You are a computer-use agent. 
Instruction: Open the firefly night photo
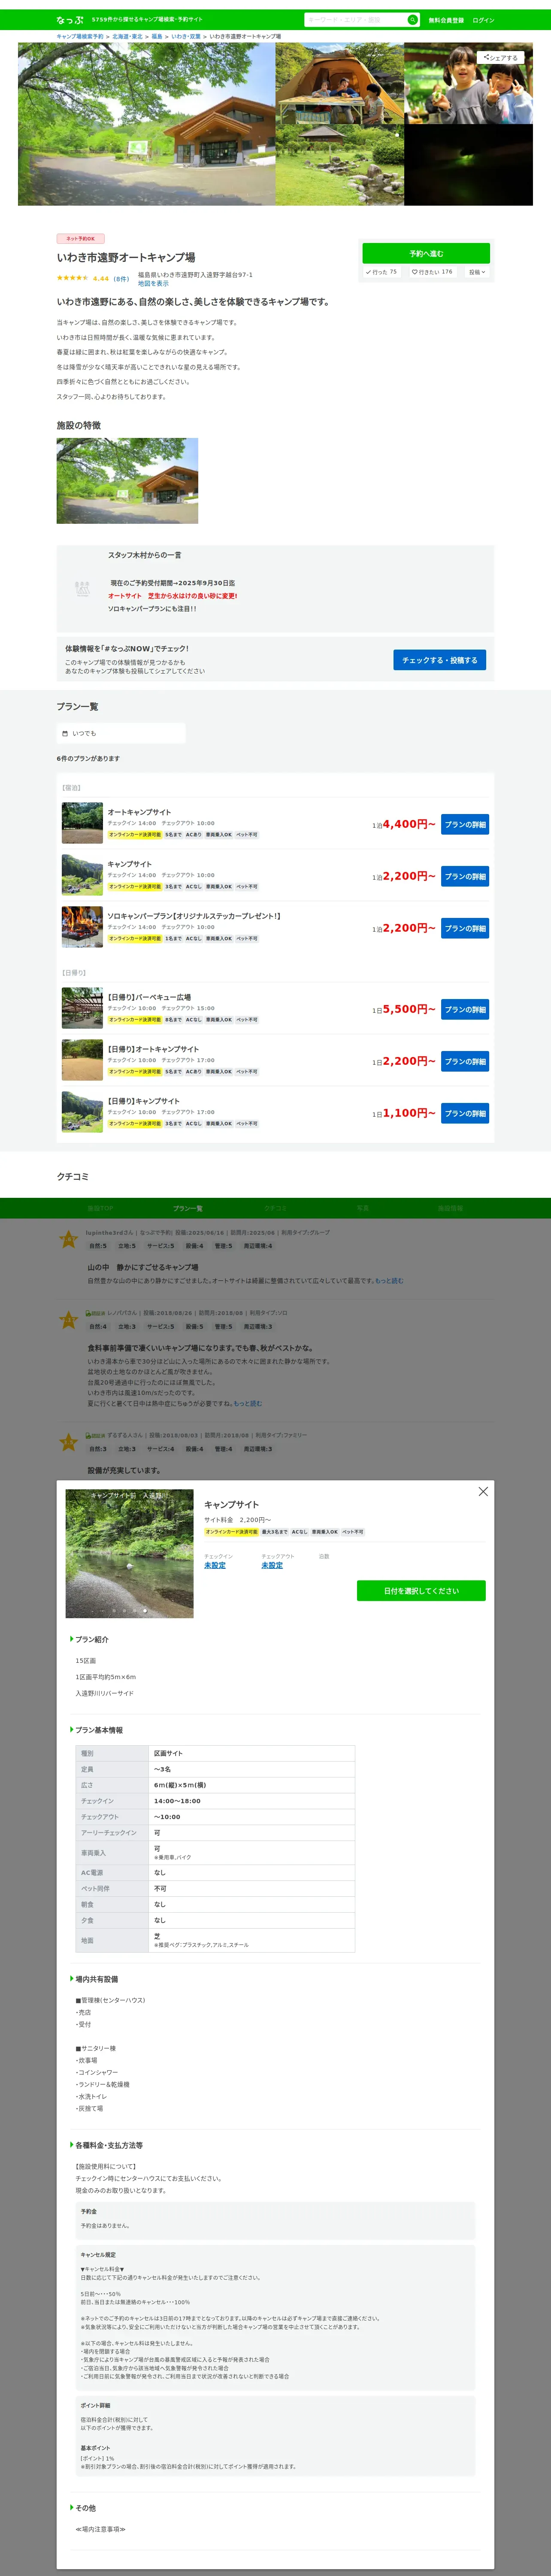pos(469,165)
